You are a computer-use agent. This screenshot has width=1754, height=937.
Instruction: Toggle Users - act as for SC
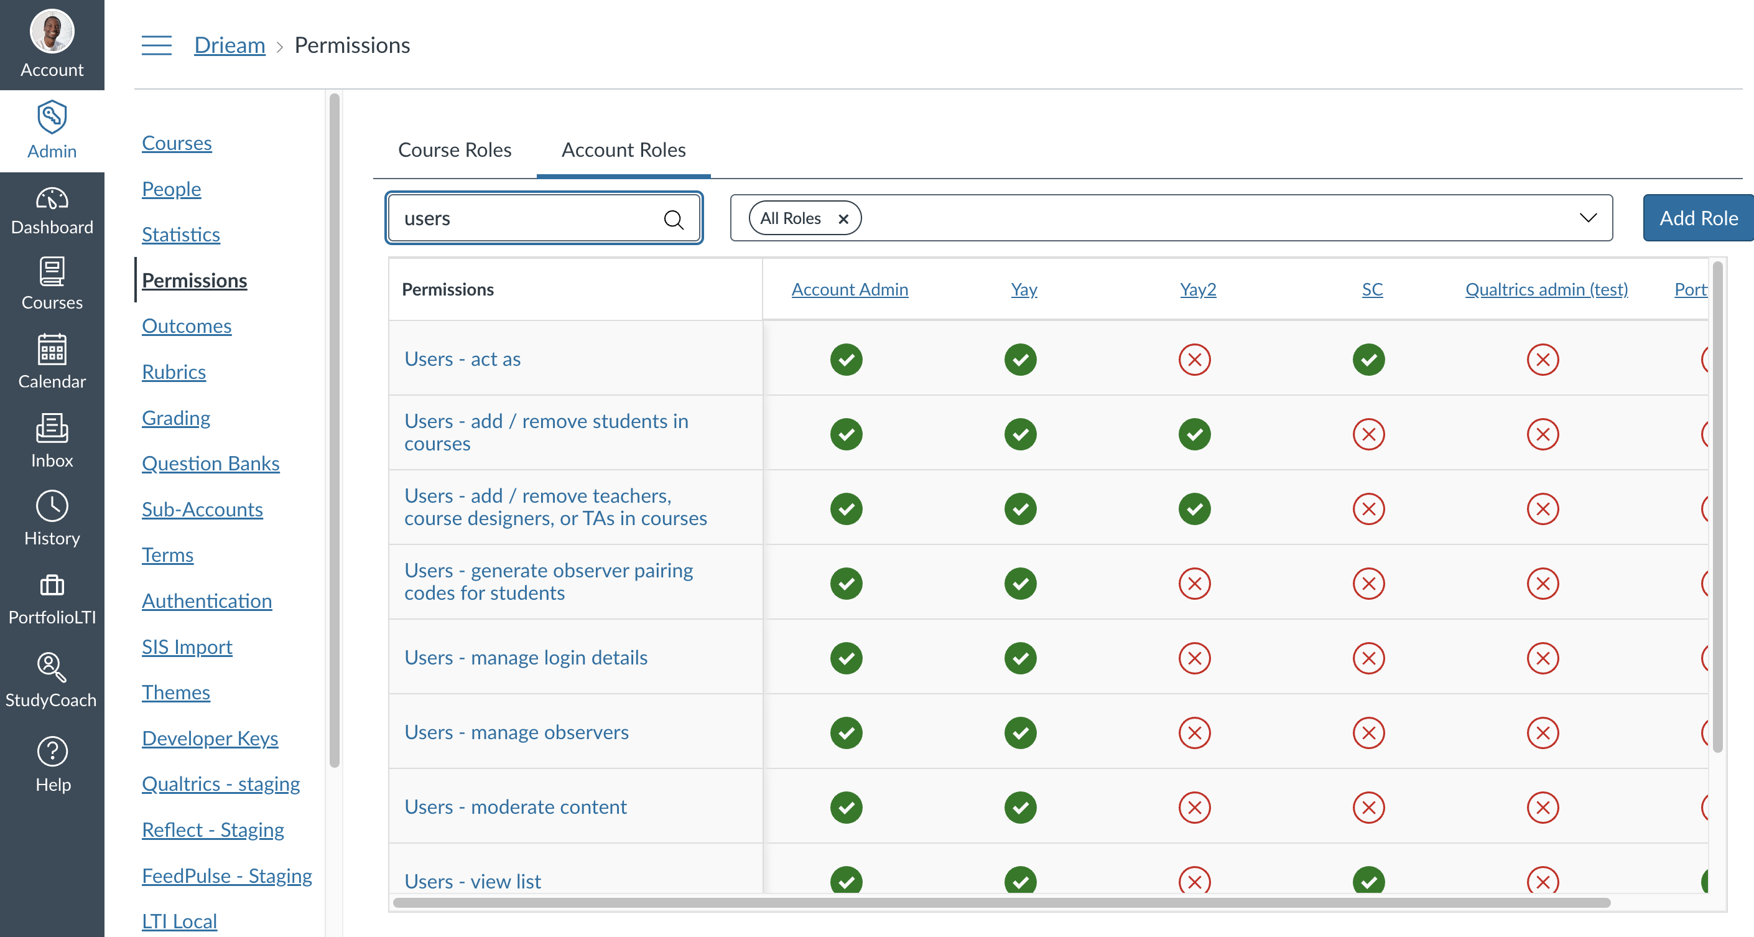[x=1369, y=360]
